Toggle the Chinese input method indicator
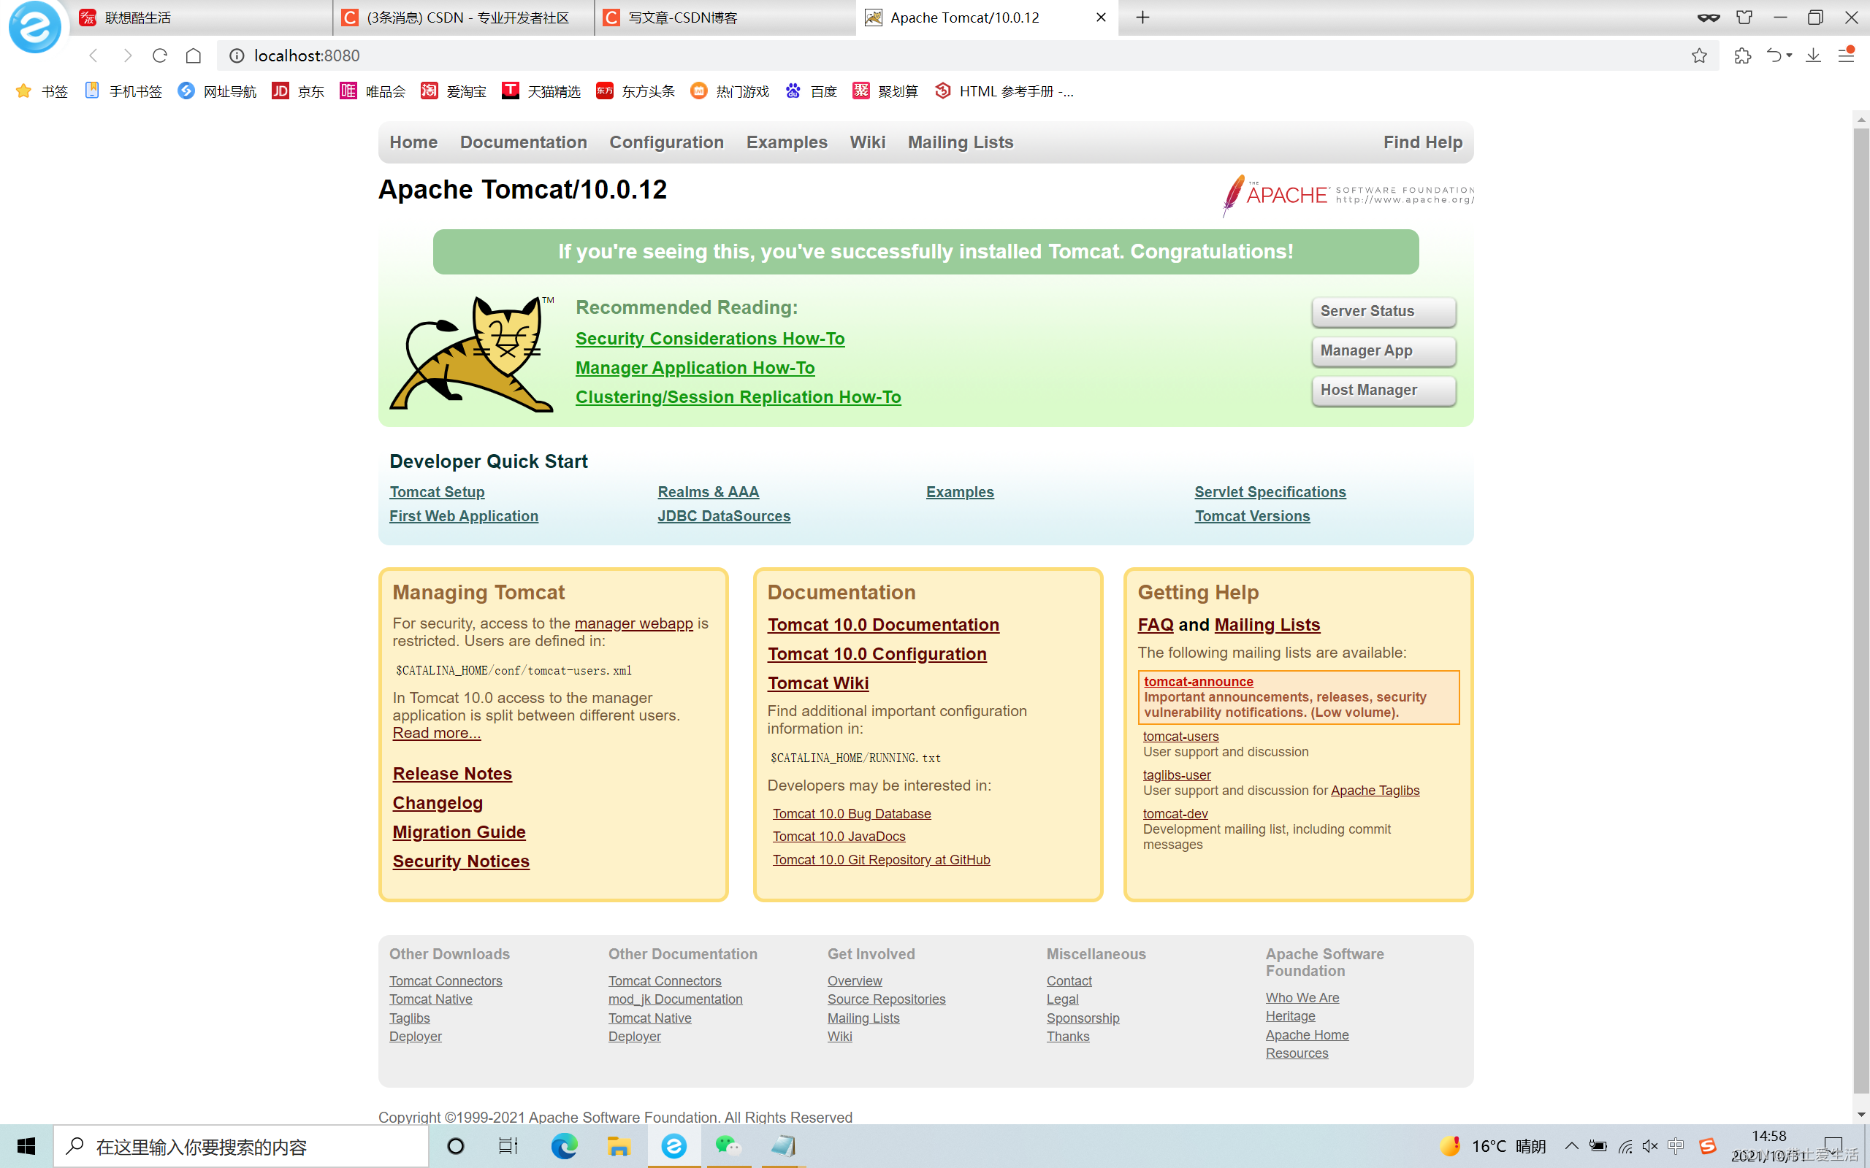The width and height of the screenshot is (1870, 1168). [1675, 1146]
